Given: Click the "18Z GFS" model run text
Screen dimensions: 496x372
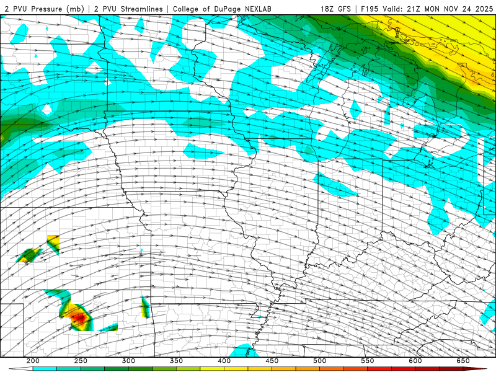Looking at the screenshot, I should coord(335,9).
